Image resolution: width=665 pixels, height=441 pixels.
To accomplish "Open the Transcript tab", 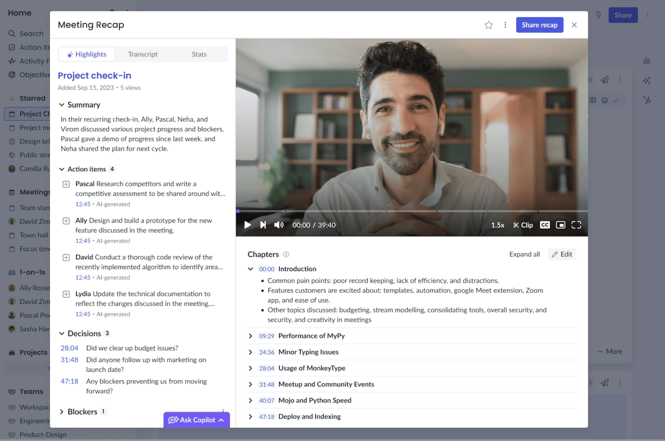I will (x=143, y=54).
